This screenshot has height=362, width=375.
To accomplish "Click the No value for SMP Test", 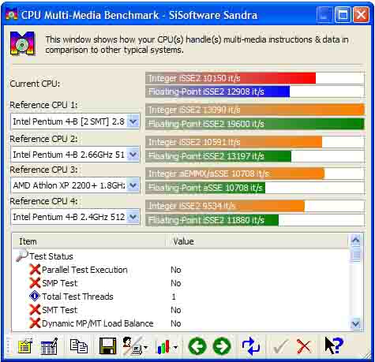I will (x=176, y=283).
